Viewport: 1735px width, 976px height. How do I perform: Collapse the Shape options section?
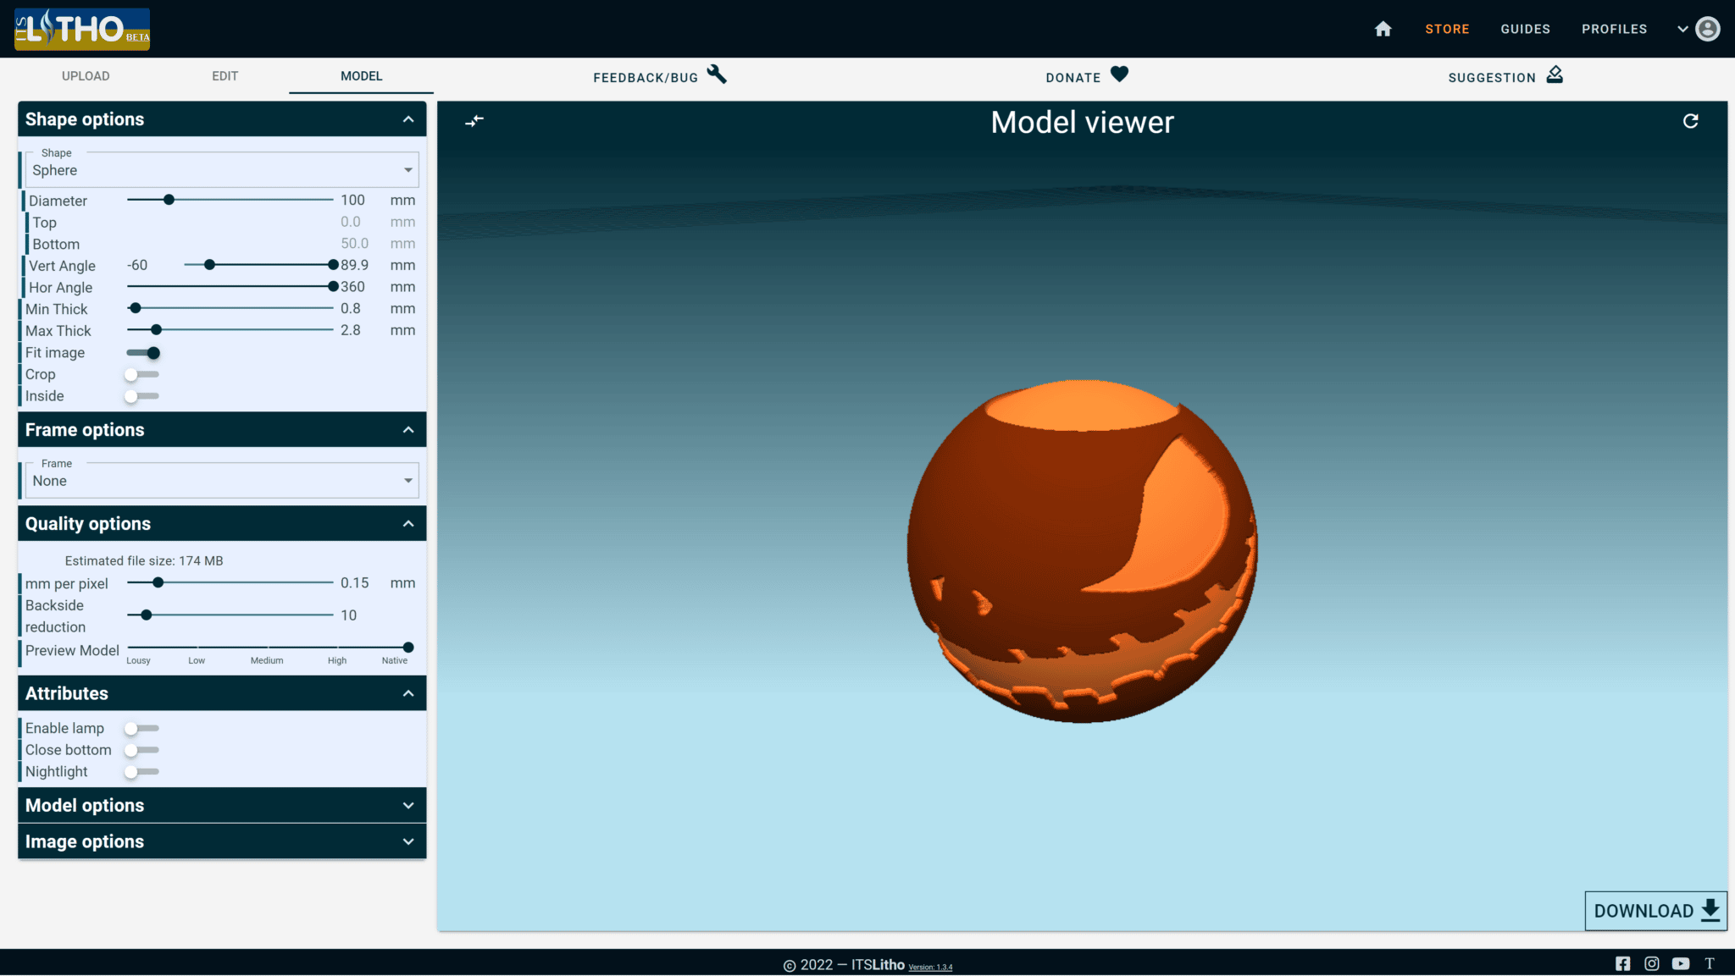click(x=408, y=119)
